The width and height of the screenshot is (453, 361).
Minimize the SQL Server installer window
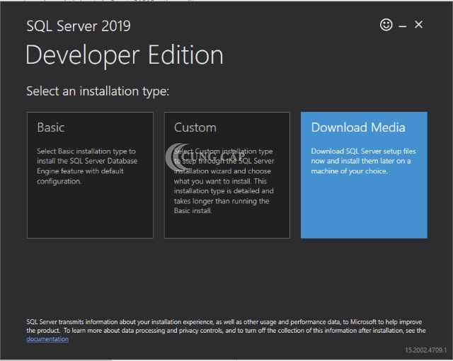pyautogui.click(x=403, y=26)
